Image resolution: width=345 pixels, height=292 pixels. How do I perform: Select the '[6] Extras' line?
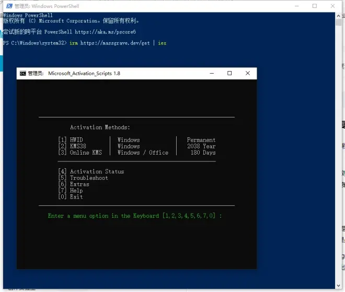point(74,184)
